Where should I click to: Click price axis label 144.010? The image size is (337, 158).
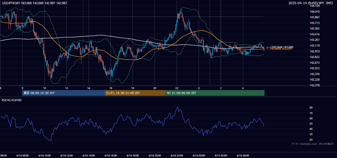pyautogui.click(x=315, y=12)
